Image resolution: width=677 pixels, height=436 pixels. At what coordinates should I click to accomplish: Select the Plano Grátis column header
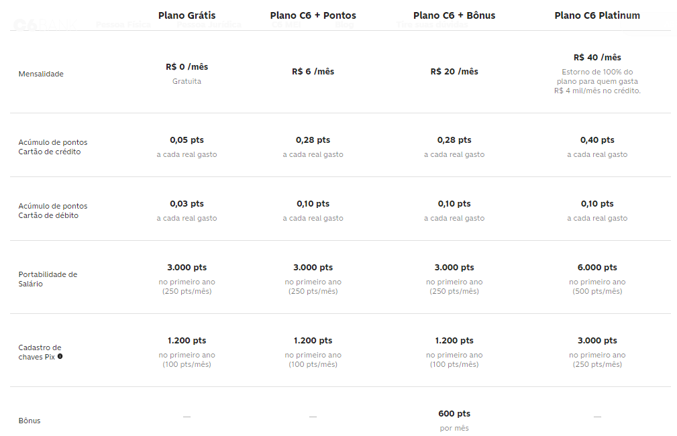tap(187, 15)
